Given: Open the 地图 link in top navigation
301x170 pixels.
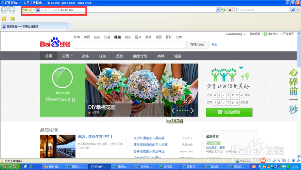Looking at the screenshot, I should (158, 37).
